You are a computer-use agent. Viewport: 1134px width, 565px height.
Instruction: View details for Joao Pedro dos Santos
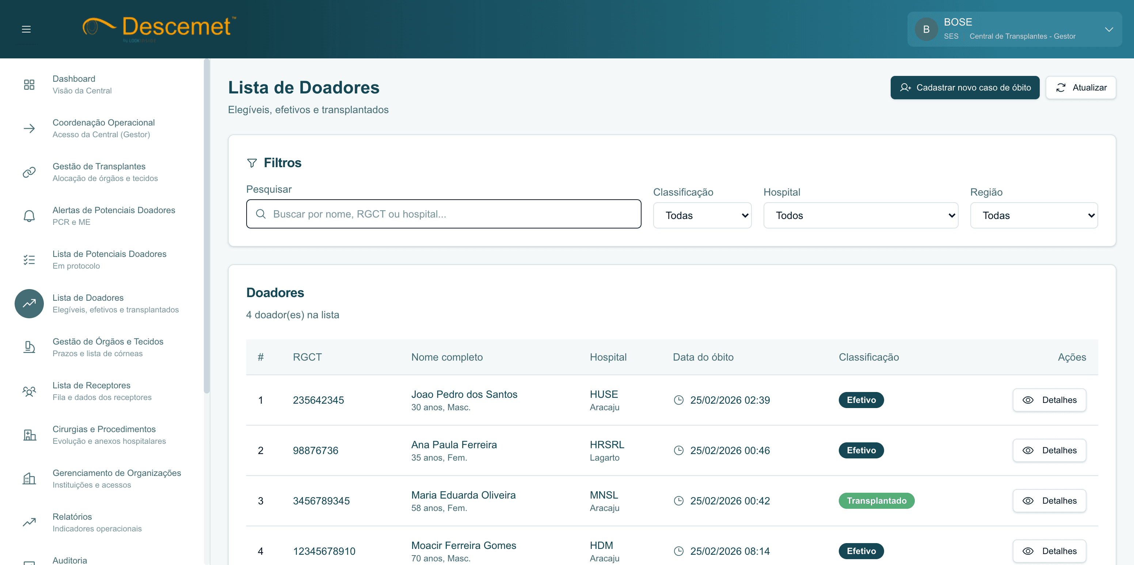(1049, 400)
